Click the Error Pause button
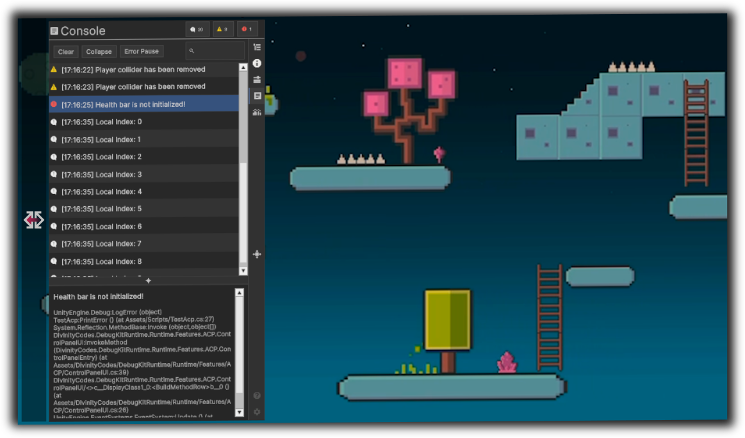Screen dimensions: 745x438 (x=142, y=51)
